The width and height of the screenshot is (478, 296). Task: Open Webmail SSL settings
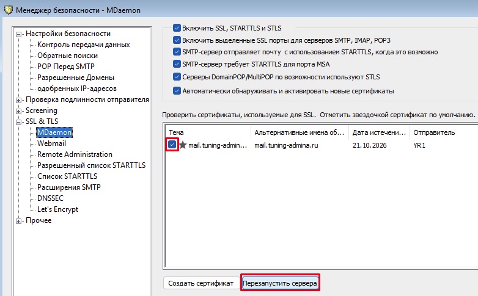(x=51, y=143)
